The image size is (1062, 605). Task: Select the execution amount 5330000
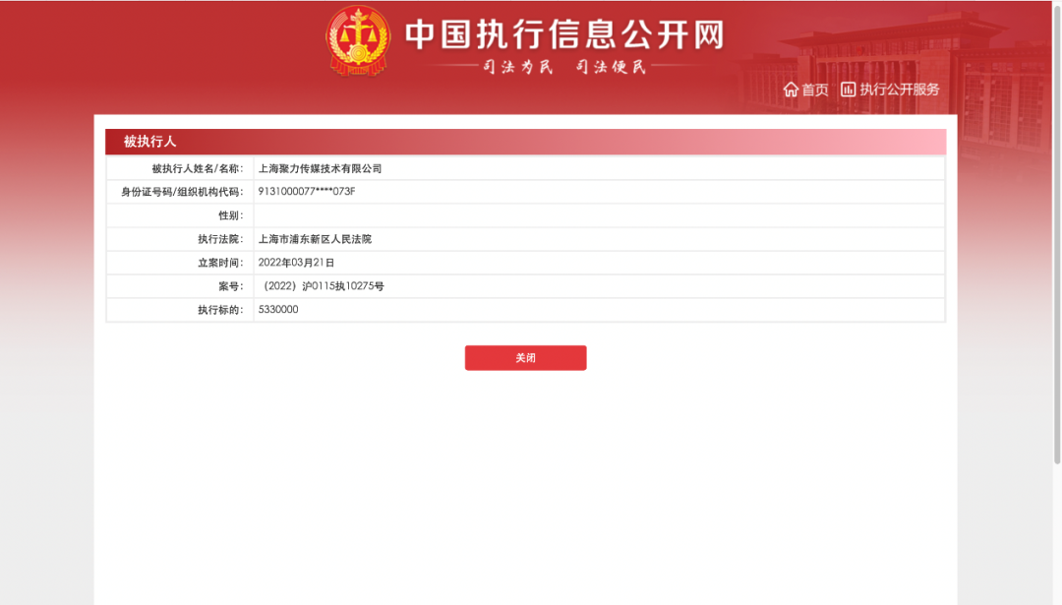pos(277,310)
